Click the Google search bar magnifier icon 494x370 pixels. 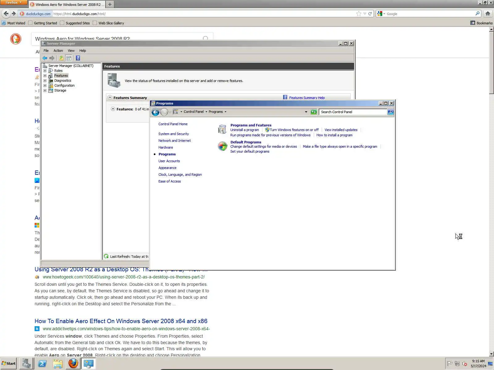477,14
